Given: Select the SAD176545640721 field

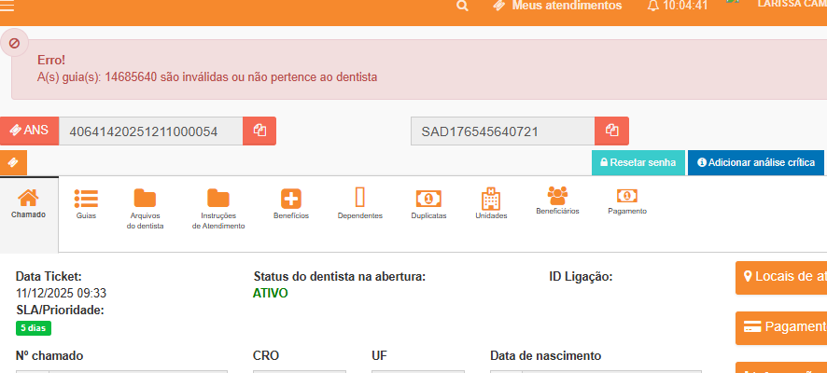Looking at the screenshot, I should click(x=502, y=131).
